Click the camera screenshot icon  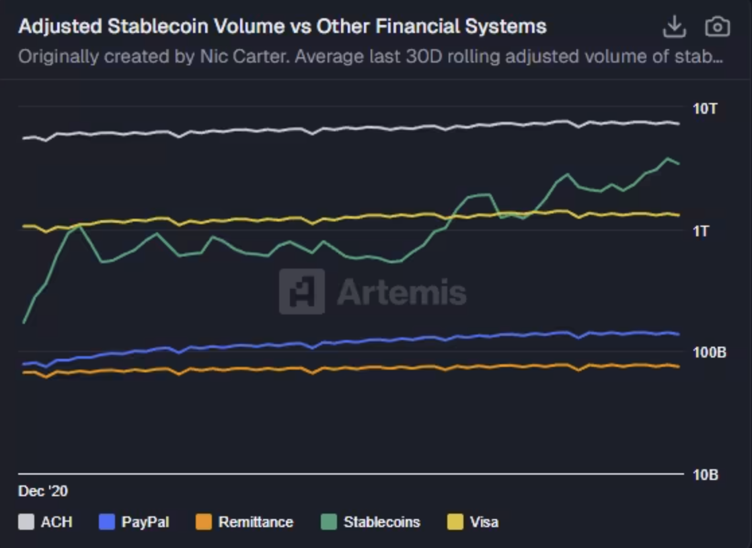coord(717,27)
